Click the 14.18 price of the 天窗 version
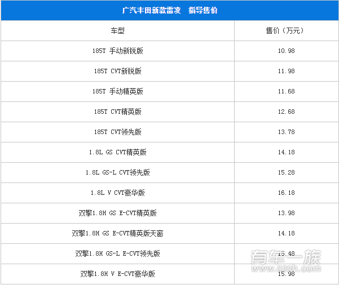339x285 pixels. (286, 233)
